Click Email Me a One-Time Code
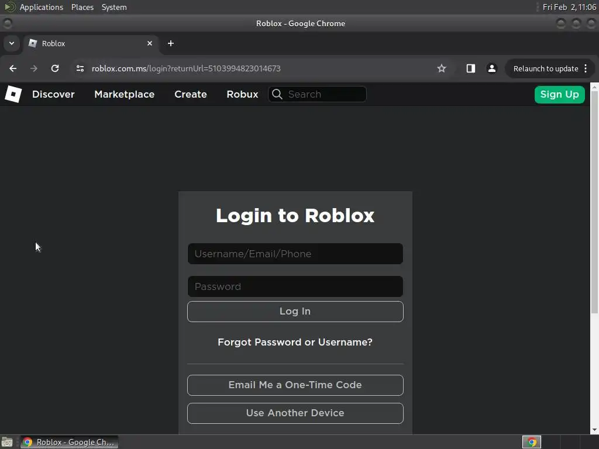599x449 pixels. click(x=295, y=385)
